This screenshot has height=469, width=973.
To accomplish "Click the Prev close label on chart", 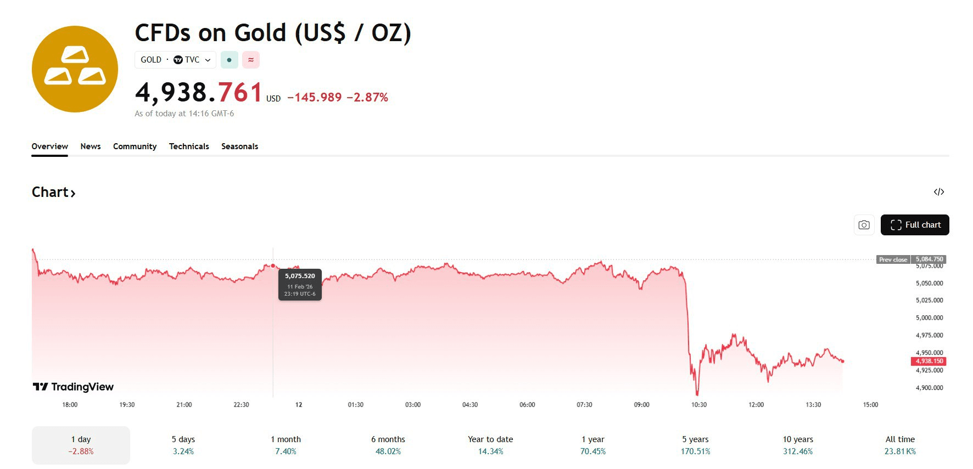I will point(893,259).
